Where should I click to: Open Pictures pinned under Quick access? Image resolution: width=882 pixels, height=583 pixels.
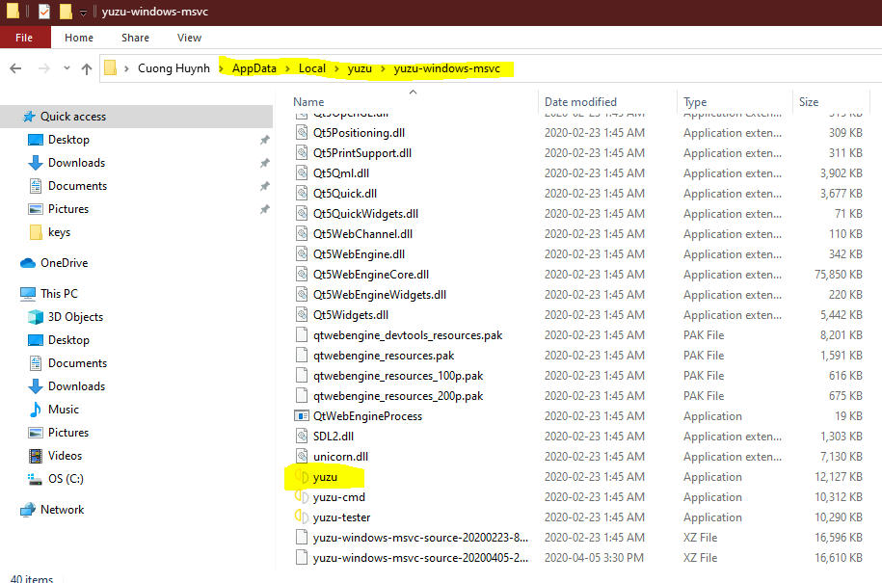tap(59, 208)
